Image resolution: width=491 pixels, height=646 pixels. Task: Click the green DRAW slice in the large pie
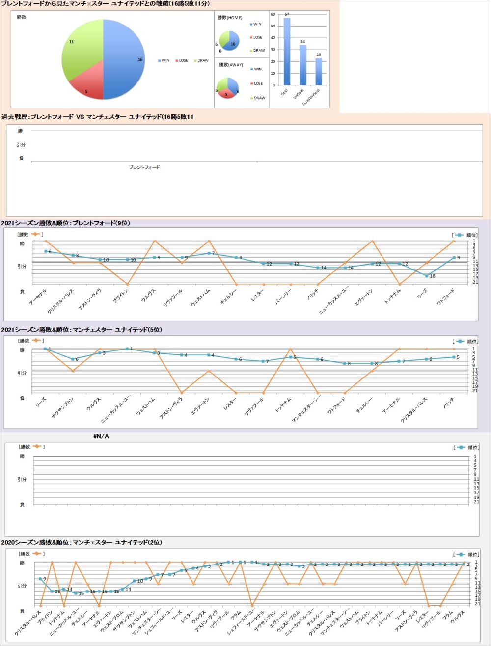[x=81, y=47]
